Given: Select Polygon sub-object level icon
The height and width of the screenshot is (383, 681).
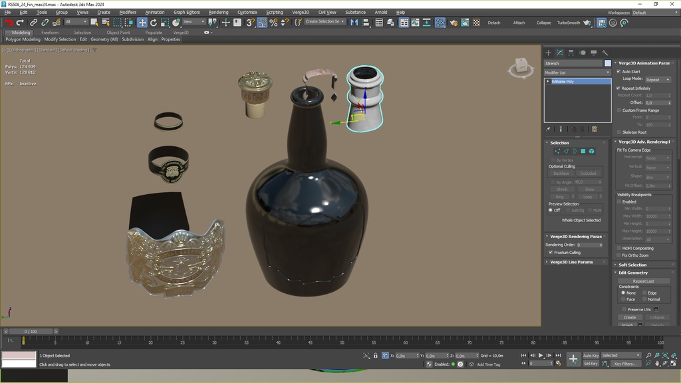Looking at the screenshot, I should (583, 151).
